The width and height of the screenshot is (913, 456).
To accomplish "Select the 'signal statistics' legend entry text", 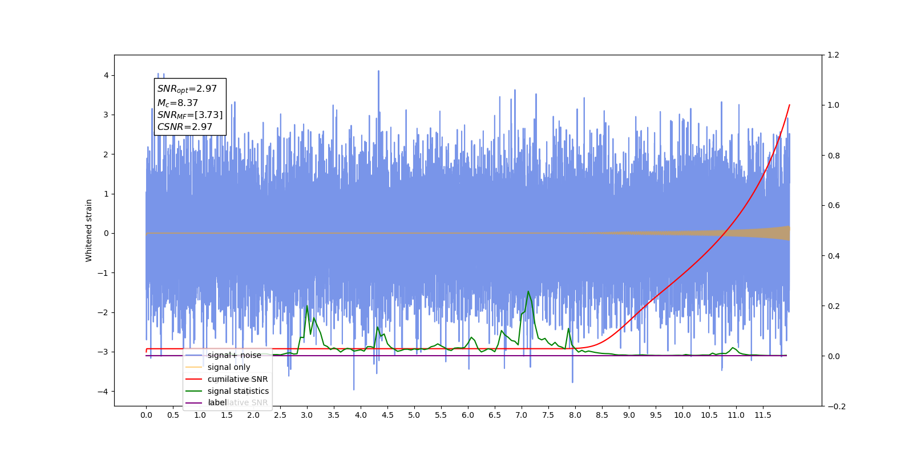I will tap(238, 391).
